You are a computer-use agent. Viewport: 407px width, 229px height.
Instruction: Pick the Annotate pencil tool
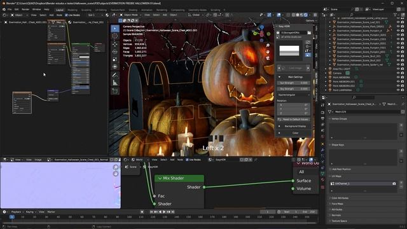tap(115, 75)
